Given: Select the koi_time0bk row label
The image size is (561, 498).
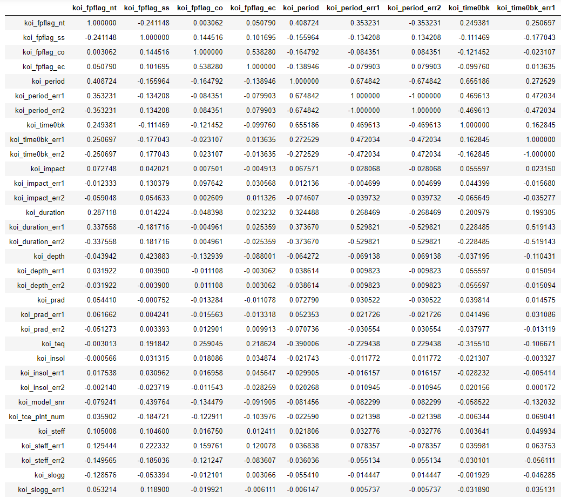Looking at the screenshot, I should tap(46, 125).
